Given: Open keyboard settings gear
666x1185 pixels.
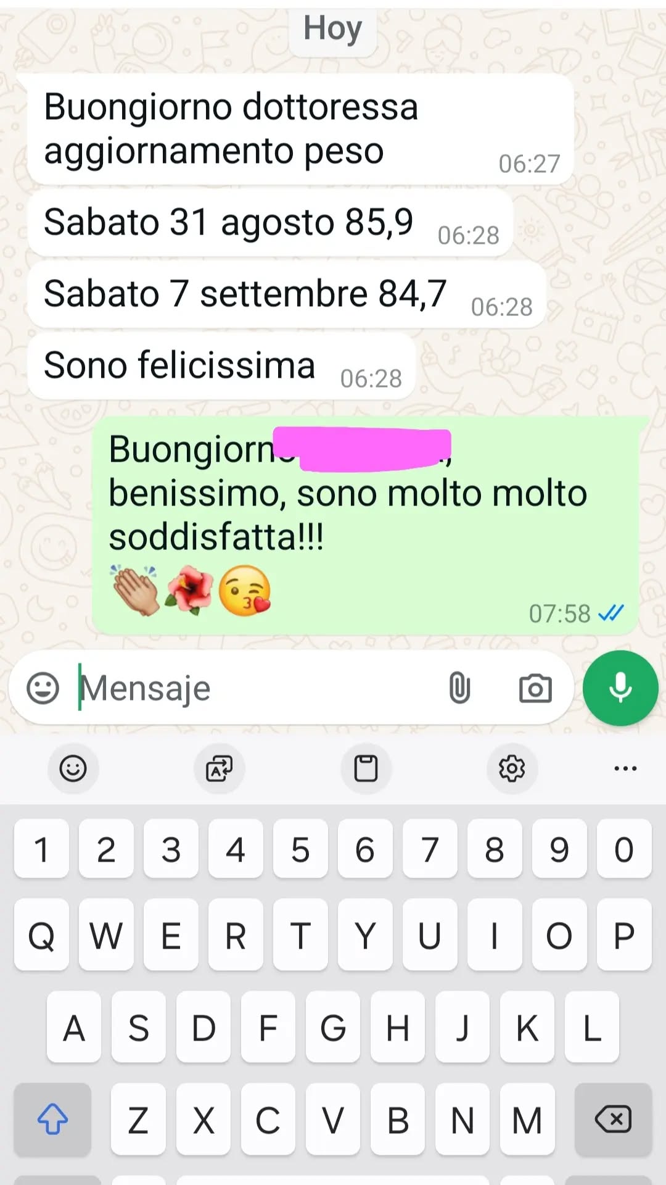Looking at the screenshot, I should 512,768.
